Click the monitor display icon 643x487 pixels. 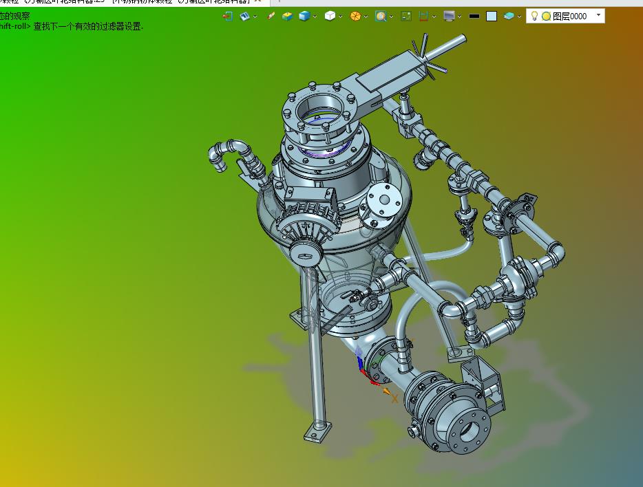[x=449, y=16]
